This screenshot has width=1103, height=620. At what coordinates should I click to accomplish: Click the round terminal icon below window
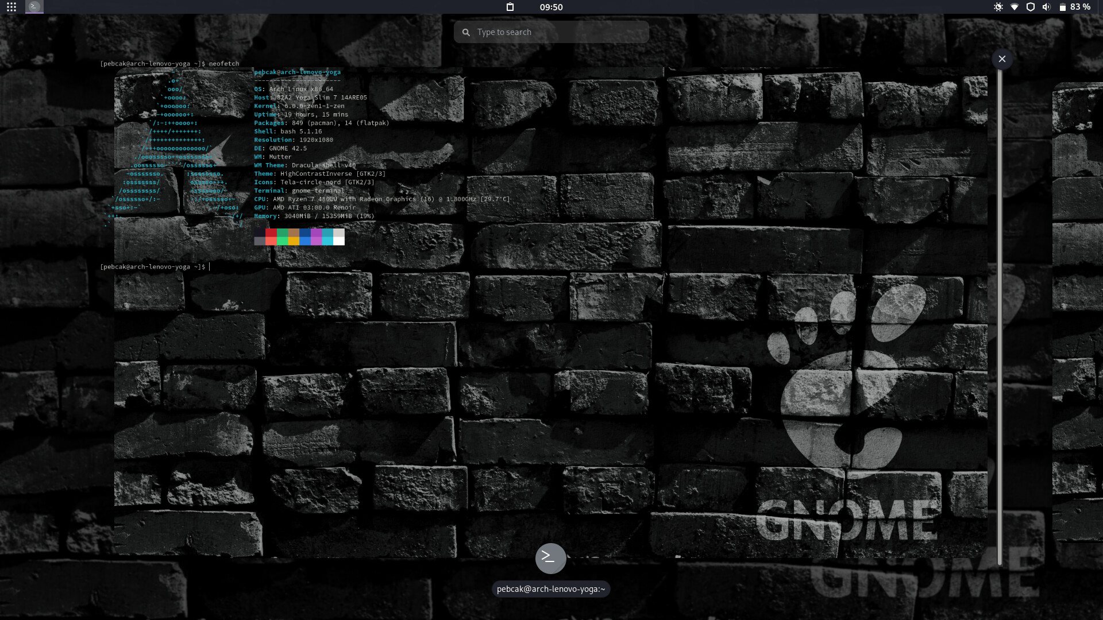coord(551,558)
